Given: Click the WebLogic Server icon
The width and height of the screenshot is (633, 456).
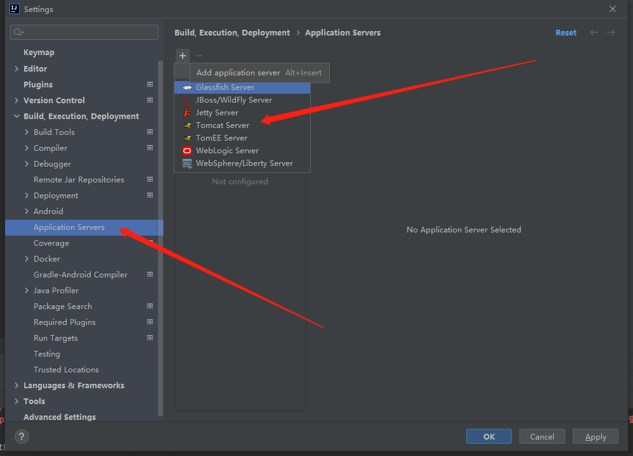Looking at the screenshot, I should (187, 151).
